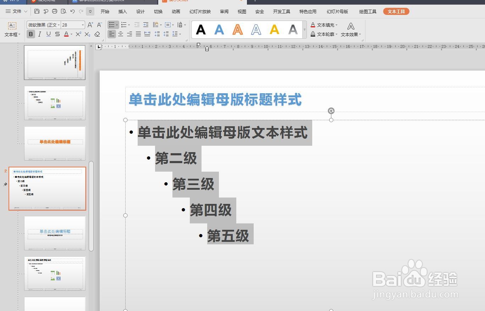
Task: Apply hollow blue outline text style A
Action: 256,29
